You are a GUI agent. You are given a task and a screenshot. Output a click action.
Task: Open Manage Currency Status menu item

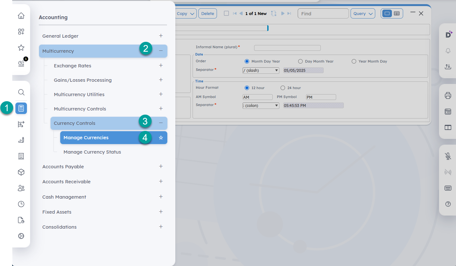point(92,152)
